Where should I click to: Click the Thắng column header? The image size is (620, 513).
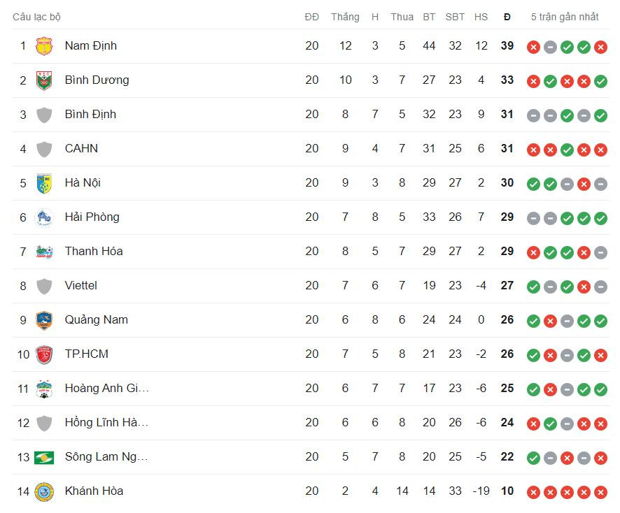[344, 16]
